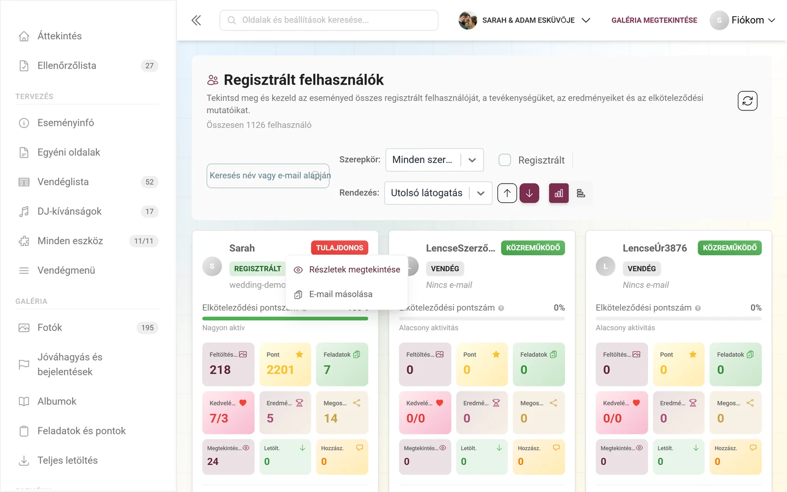Open the Rendezés Utolsó látogatás dropdown
This screenshot has width=787, height=492.
click(438, 193)
